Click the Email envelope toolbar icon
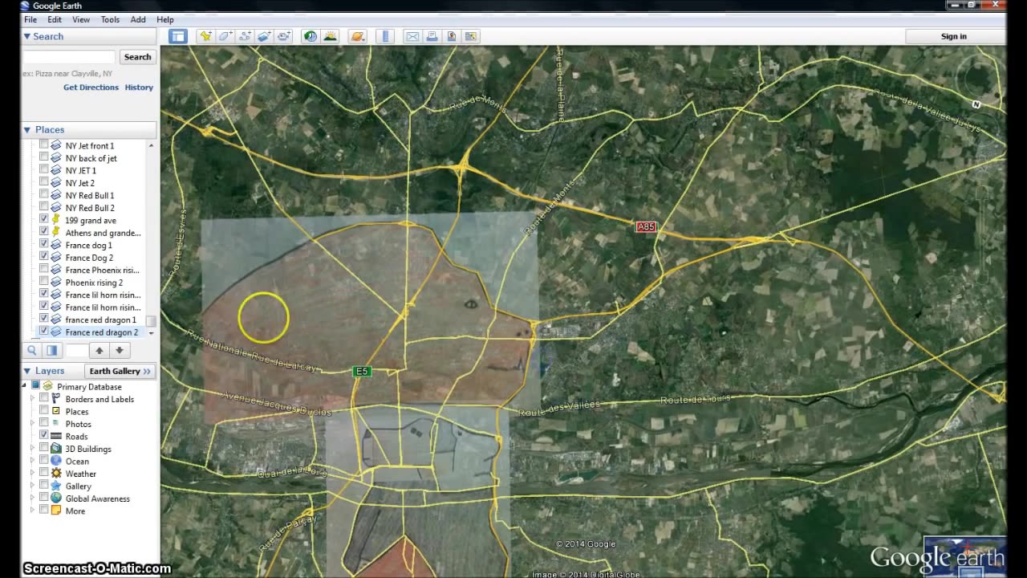The width and height of the screenshot is (1027, 578). coord(412,36)
